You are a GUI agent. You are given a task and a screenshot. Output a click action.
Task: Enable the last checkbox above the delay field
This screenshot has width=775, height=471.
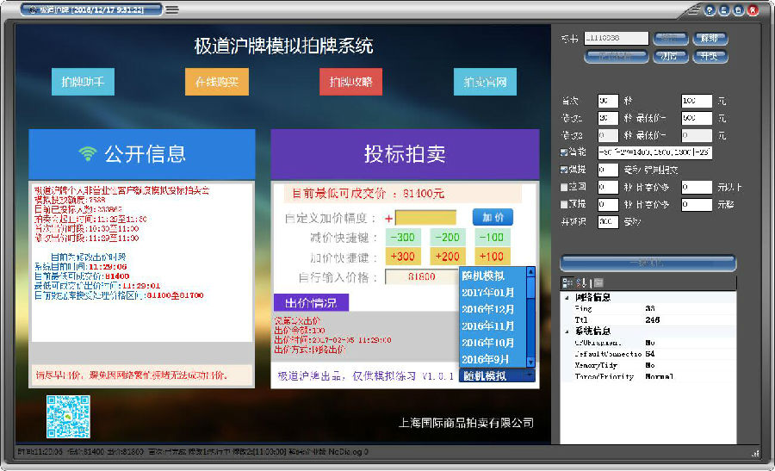pos(564,204)
